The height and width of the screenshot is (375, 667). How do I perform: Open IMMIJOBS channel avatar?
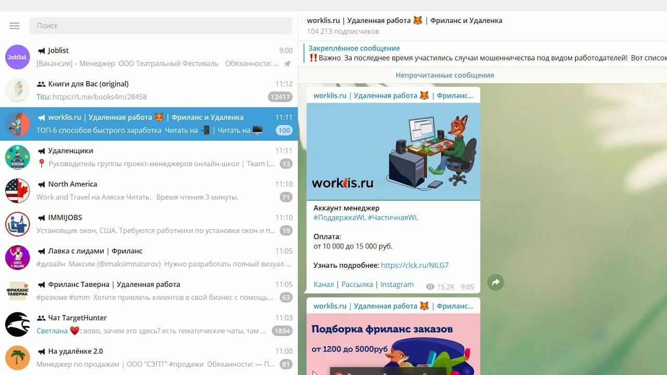18,224
